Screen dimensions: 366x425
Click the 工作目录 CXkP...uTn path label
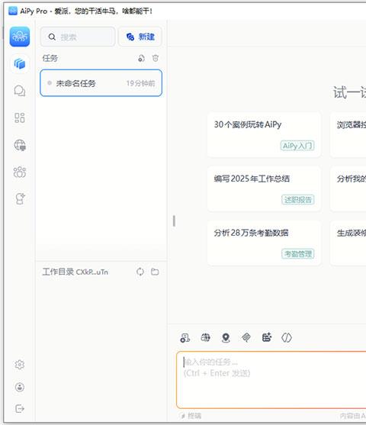pyautogui.click(x=75, y=272)
